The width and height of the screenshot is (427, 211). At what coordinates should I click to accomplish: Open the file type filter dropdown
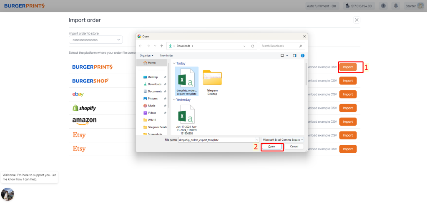point(282,139)
